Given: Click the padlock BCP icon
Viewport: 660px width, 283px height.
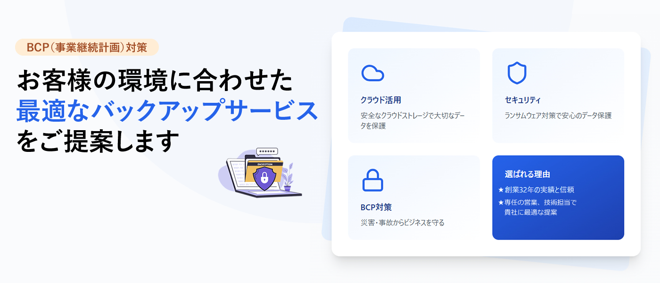Looking at the screenshot, I should (x=372, y=180).
